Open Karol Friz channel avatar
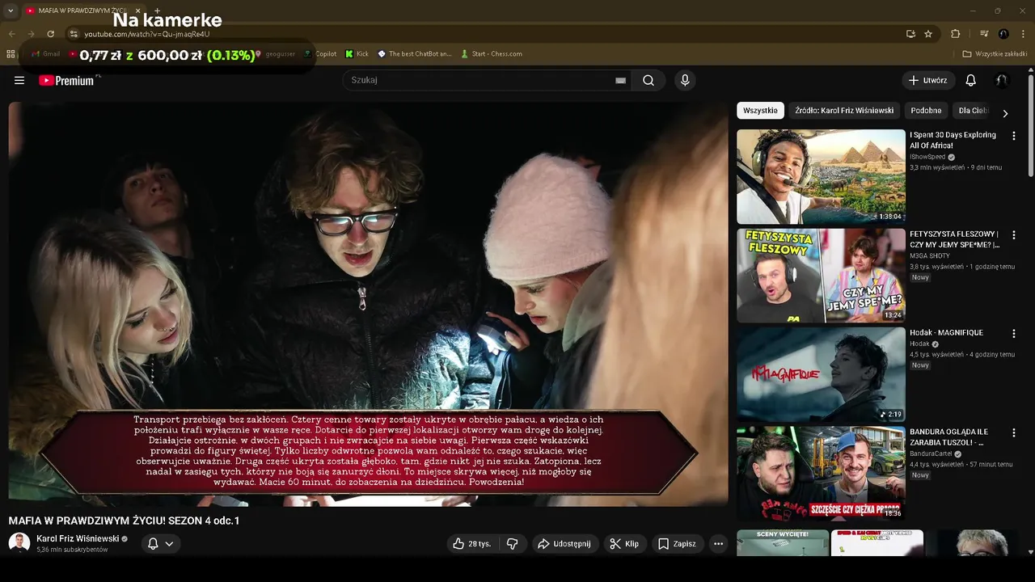Image resolution: width=1035 pixels, height=582 pixels. coord(19,543)
